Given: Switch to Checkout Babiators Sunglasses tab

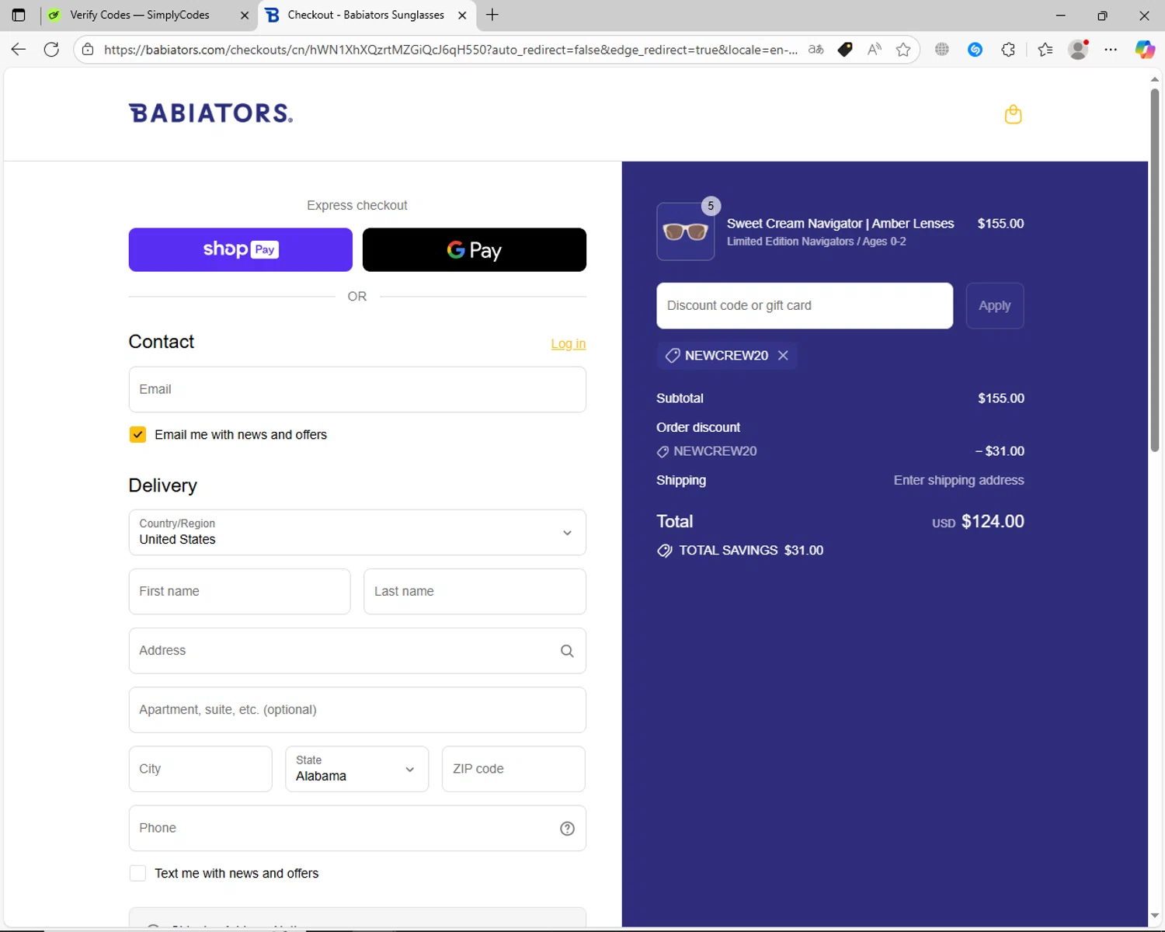Looking at the screenshot, I should tap(365, 15).
